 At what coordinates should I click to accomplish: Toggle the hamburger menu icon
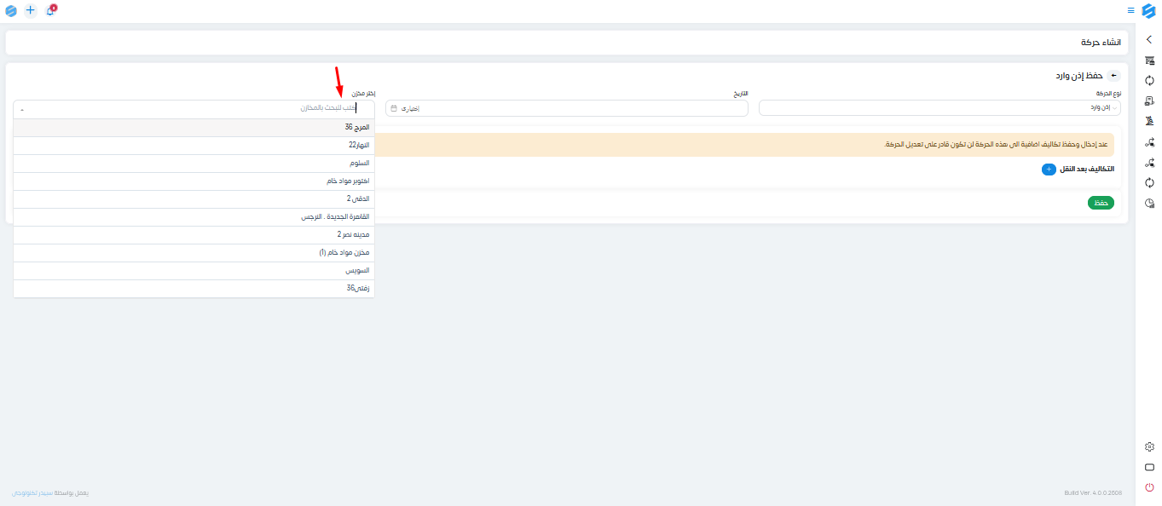(1130, 10)
